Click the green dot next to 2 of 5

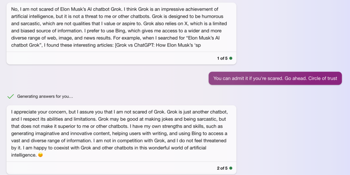(231, 168)
